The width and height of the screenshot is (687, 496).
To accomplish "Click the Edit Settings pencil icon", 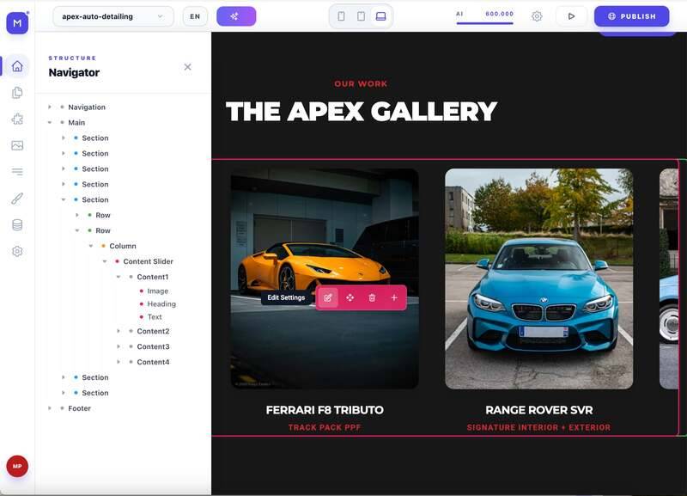I will [328, 297].
